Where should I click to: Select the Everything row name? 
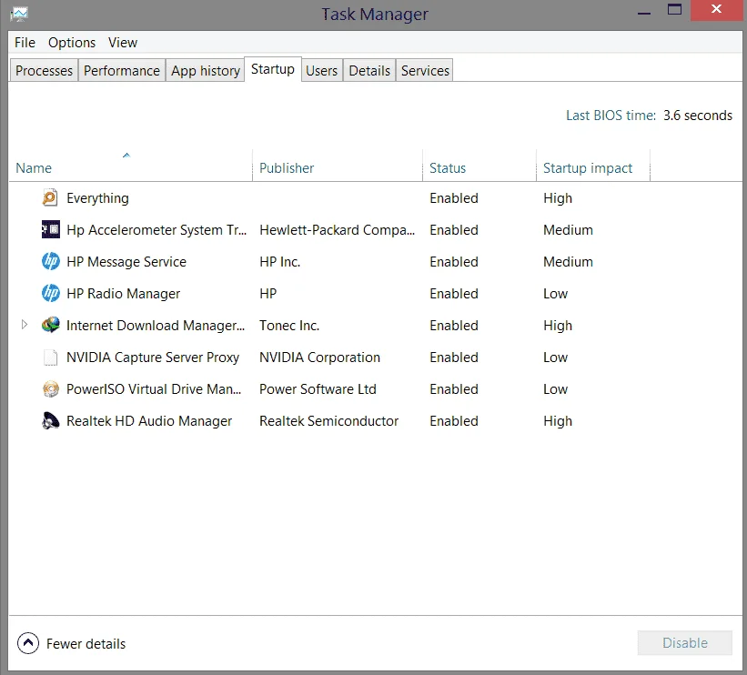(x=97, y=198)
